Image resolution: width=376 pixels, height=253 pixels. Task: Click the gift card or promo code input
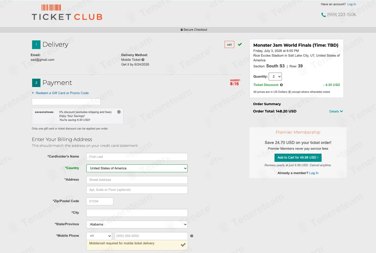point(66,102)
